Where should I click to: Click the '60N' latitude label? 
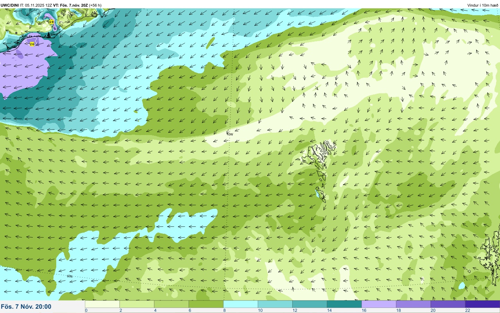[70, 276]
